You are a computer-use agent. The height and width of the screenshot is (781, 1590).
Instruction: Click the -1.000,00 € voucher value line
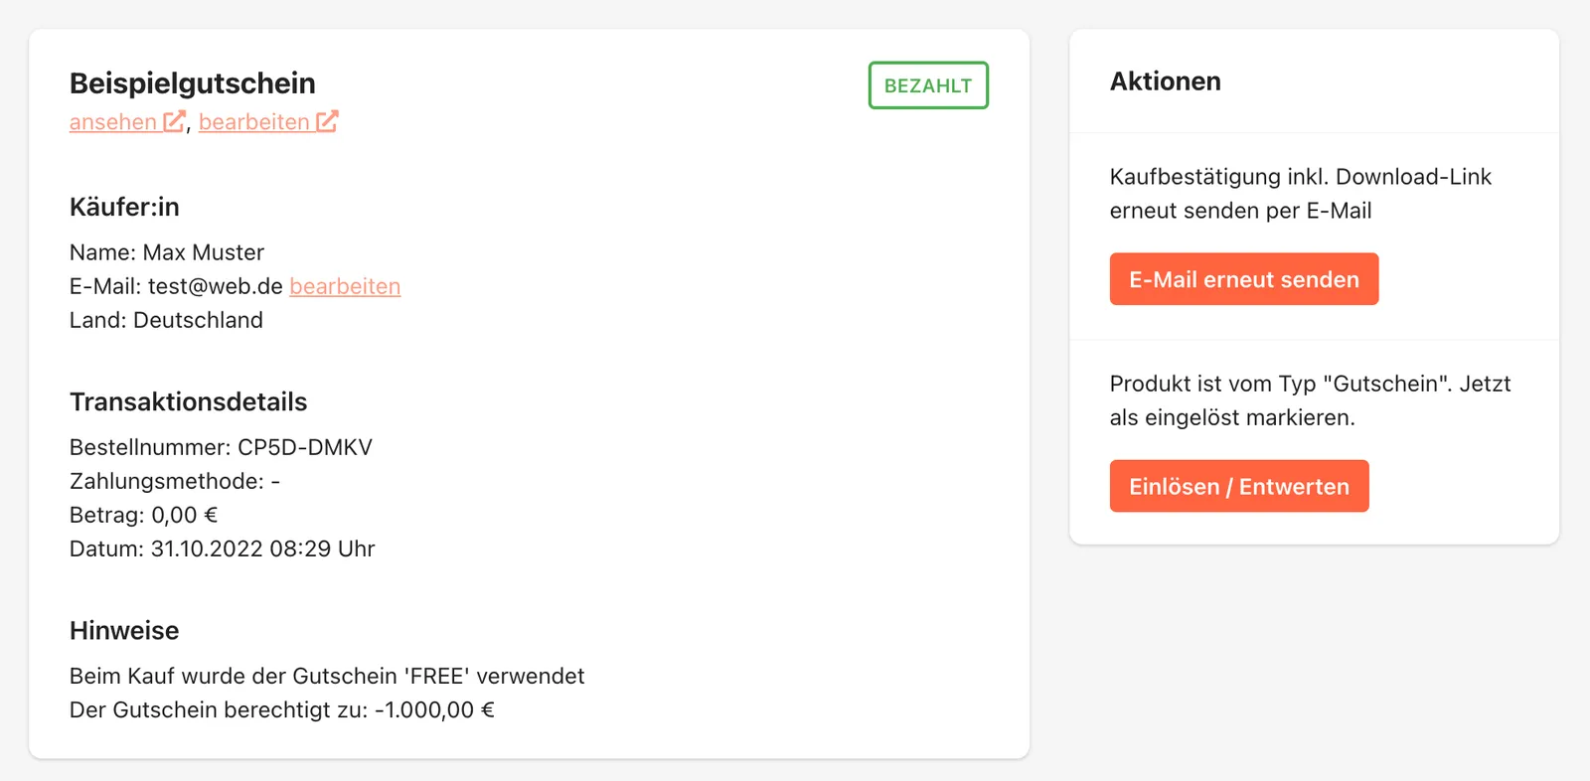[282, 709]
